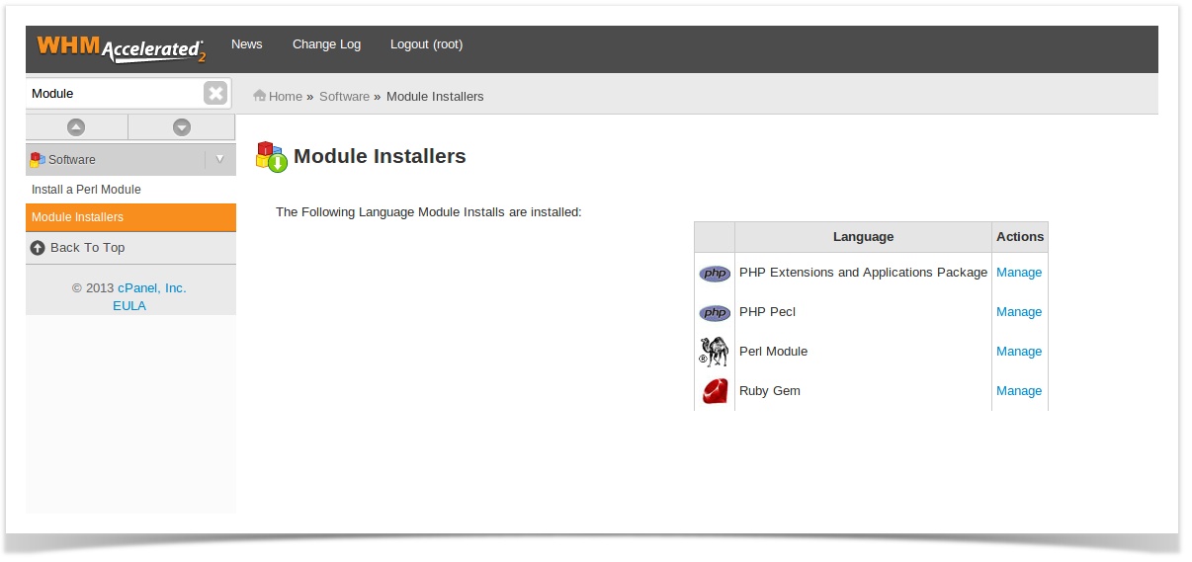Manage PHP Extensions and Applications Package
Screen dimensions: 1192x562
click(1018, 273)
